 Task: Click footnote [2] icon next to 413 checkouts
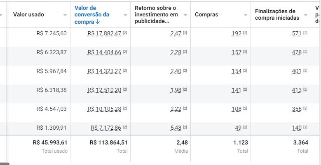coord(305,90)
